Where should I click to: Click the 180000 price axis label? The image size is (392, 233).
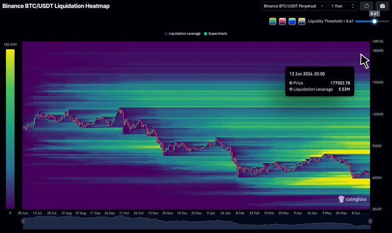tap(378, 51)
